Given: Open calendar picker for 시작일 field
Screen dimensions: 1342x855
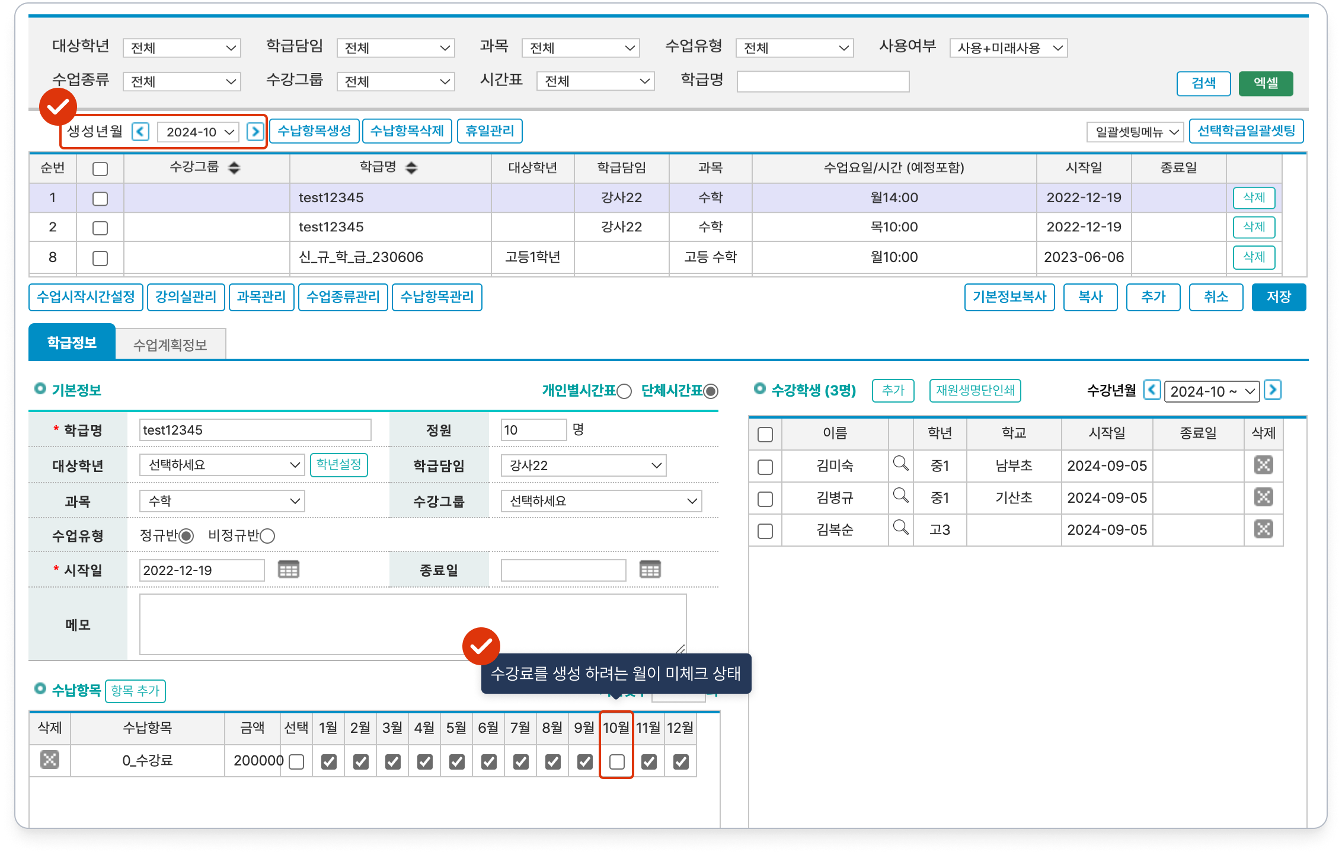Looking at the screenshot, I should point(289,569).
